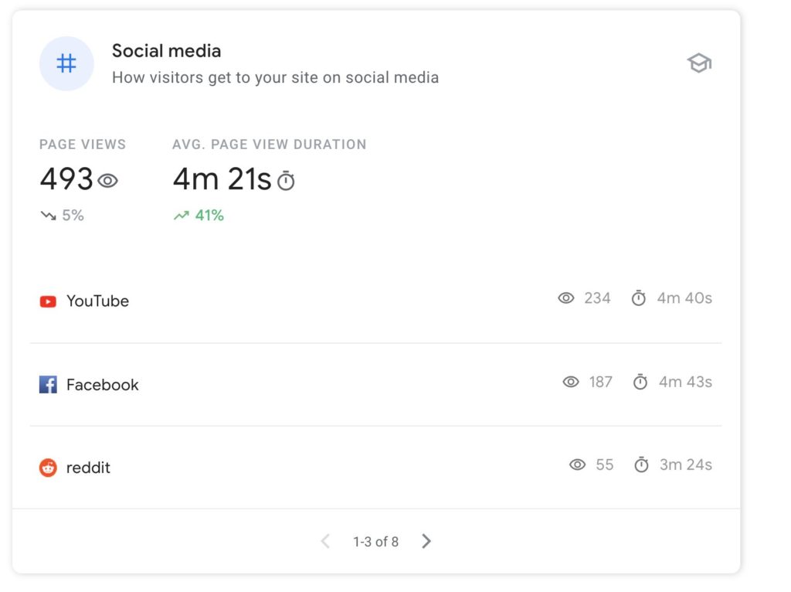Click the stopwatch icon beside 4m 21s

(286, 181)
